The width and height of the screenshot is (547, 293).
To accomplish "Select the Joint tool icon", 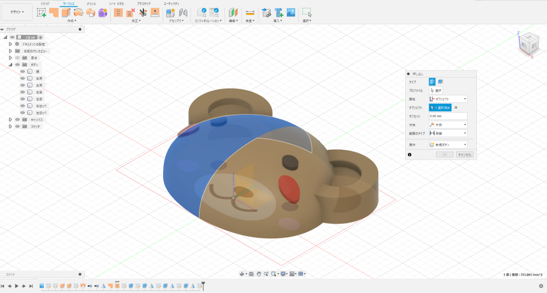I will tap(183, 13).
